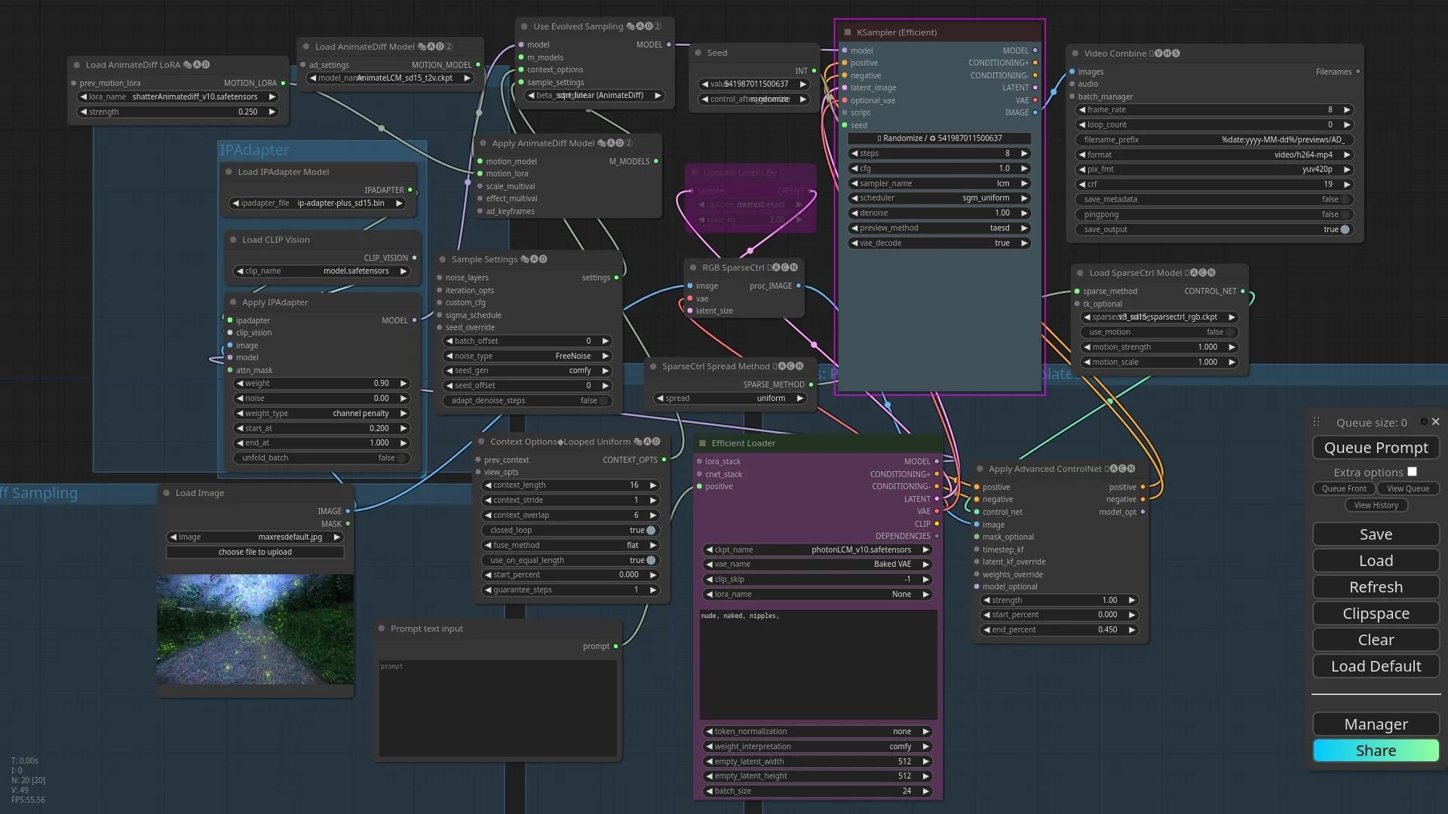Toggle use_on_equal_length in Context Options
Viewport: 1448px width, 814px height.
(x=569, y=561)
